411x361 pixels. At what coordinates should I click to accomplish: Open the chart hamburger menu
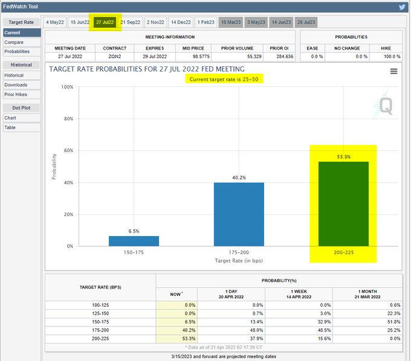(393, 71)
